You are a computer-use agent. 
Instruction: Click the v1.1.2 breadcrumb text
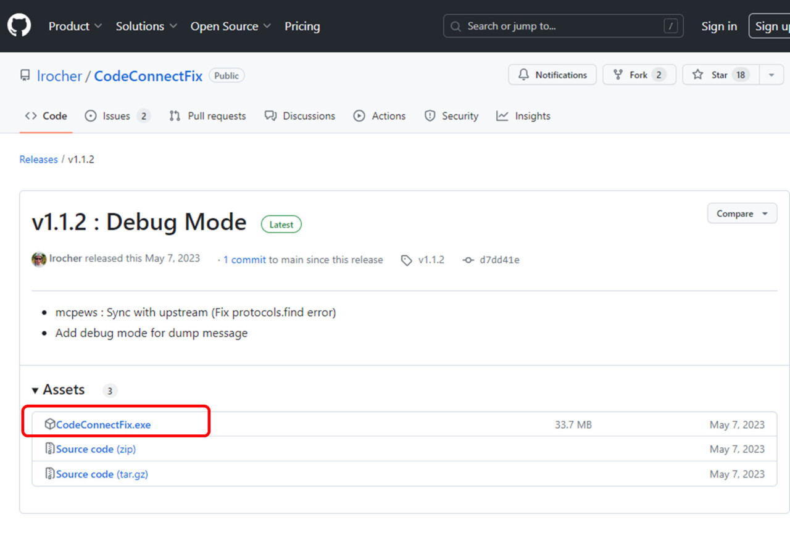point(81,159)
